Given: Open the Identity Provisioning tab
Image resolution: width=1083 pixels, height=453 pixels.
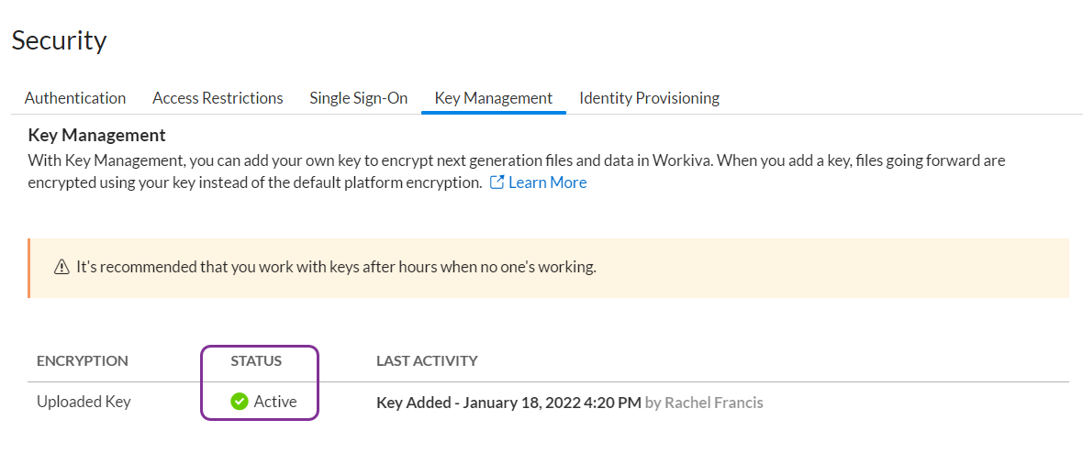Looking at the screenshot, I should tap(649, 98).
